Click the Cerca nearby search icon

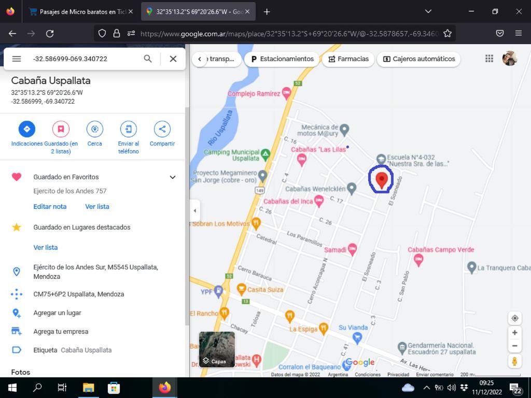point(94,129)
